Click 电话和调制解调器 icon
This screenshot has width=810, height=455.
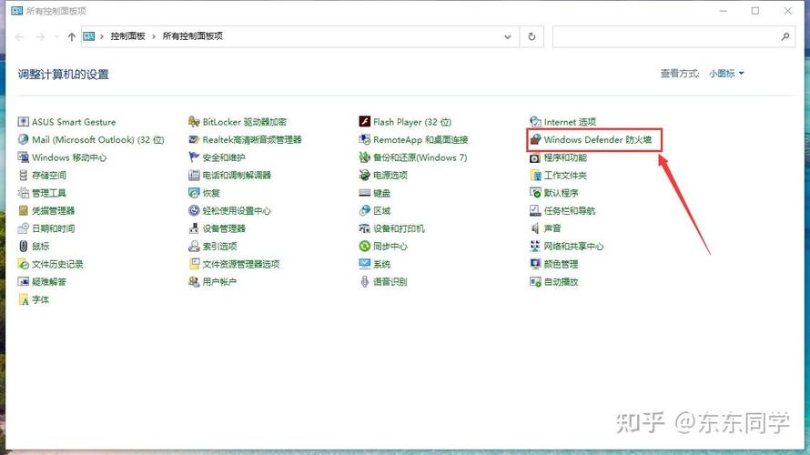pyautogui.click(x=194, y=175)
